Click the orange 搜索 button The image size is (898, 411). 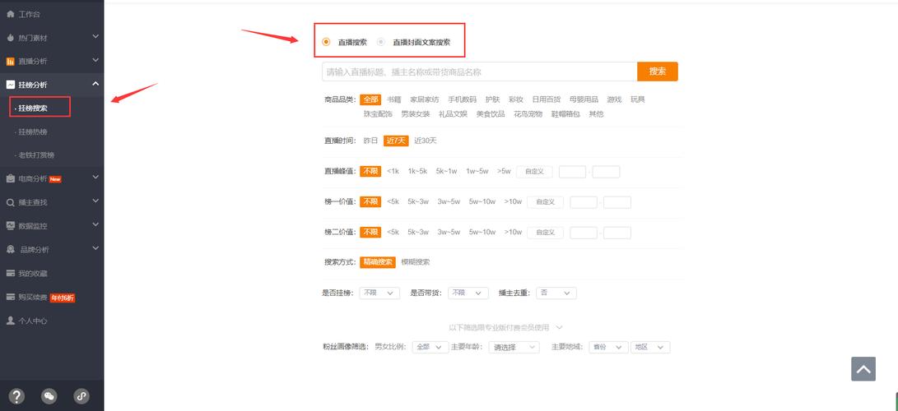pos(658,72)
